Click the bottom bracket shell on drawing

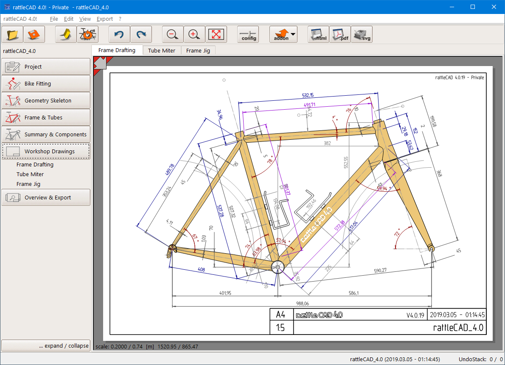(x=278, y=267)
